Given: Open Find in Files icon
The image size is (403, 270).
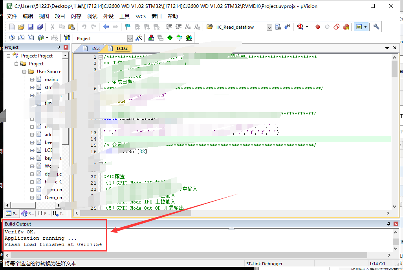Looking at the screenshot, I should tap(278, 27).
